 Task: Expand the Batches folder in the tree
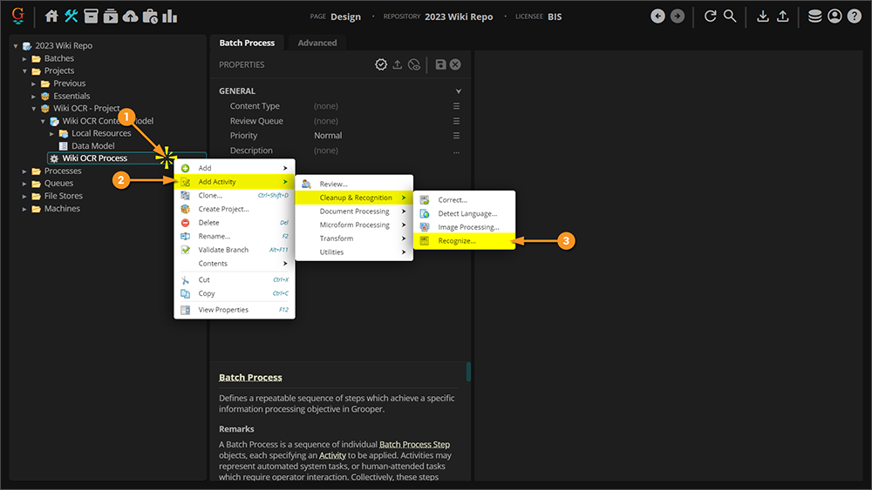coord(24,58)
